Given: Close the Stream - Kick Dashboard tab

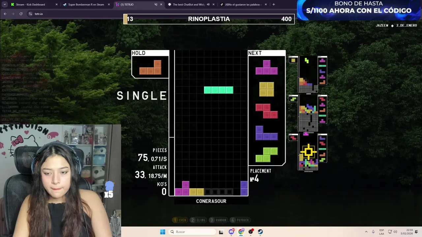Looking at the screenshot, I should click(x=56, y=5).
